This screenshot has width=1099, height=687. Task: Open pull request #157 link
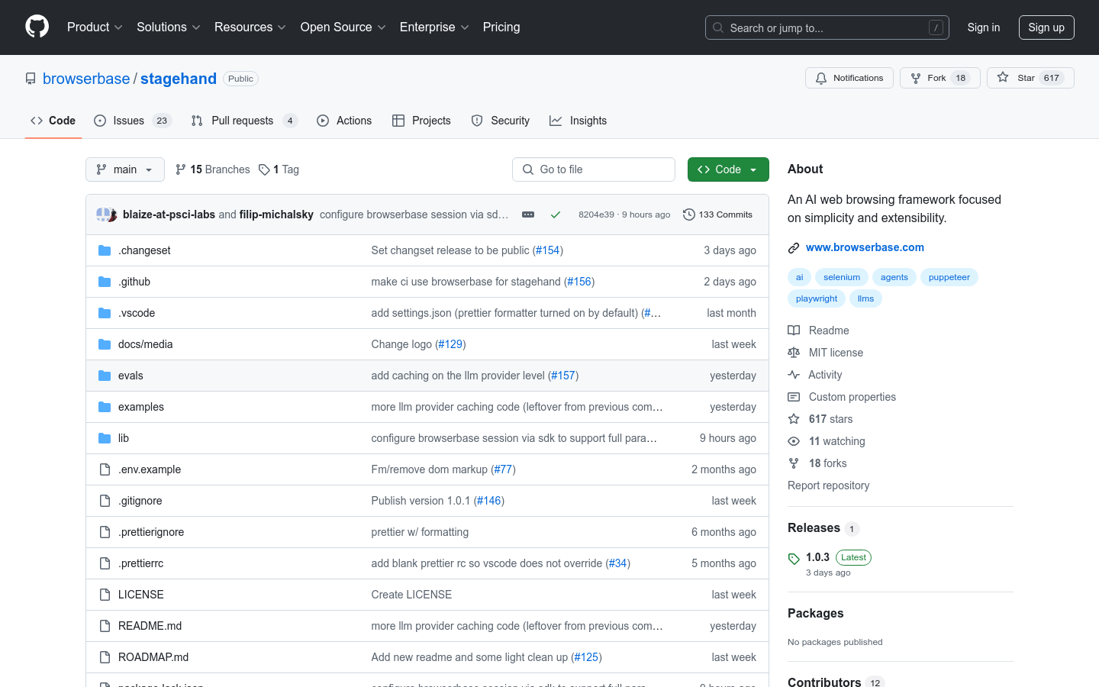click(563, 376)
